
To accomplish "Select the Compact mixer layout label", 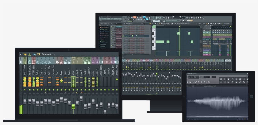I will 46,54.
